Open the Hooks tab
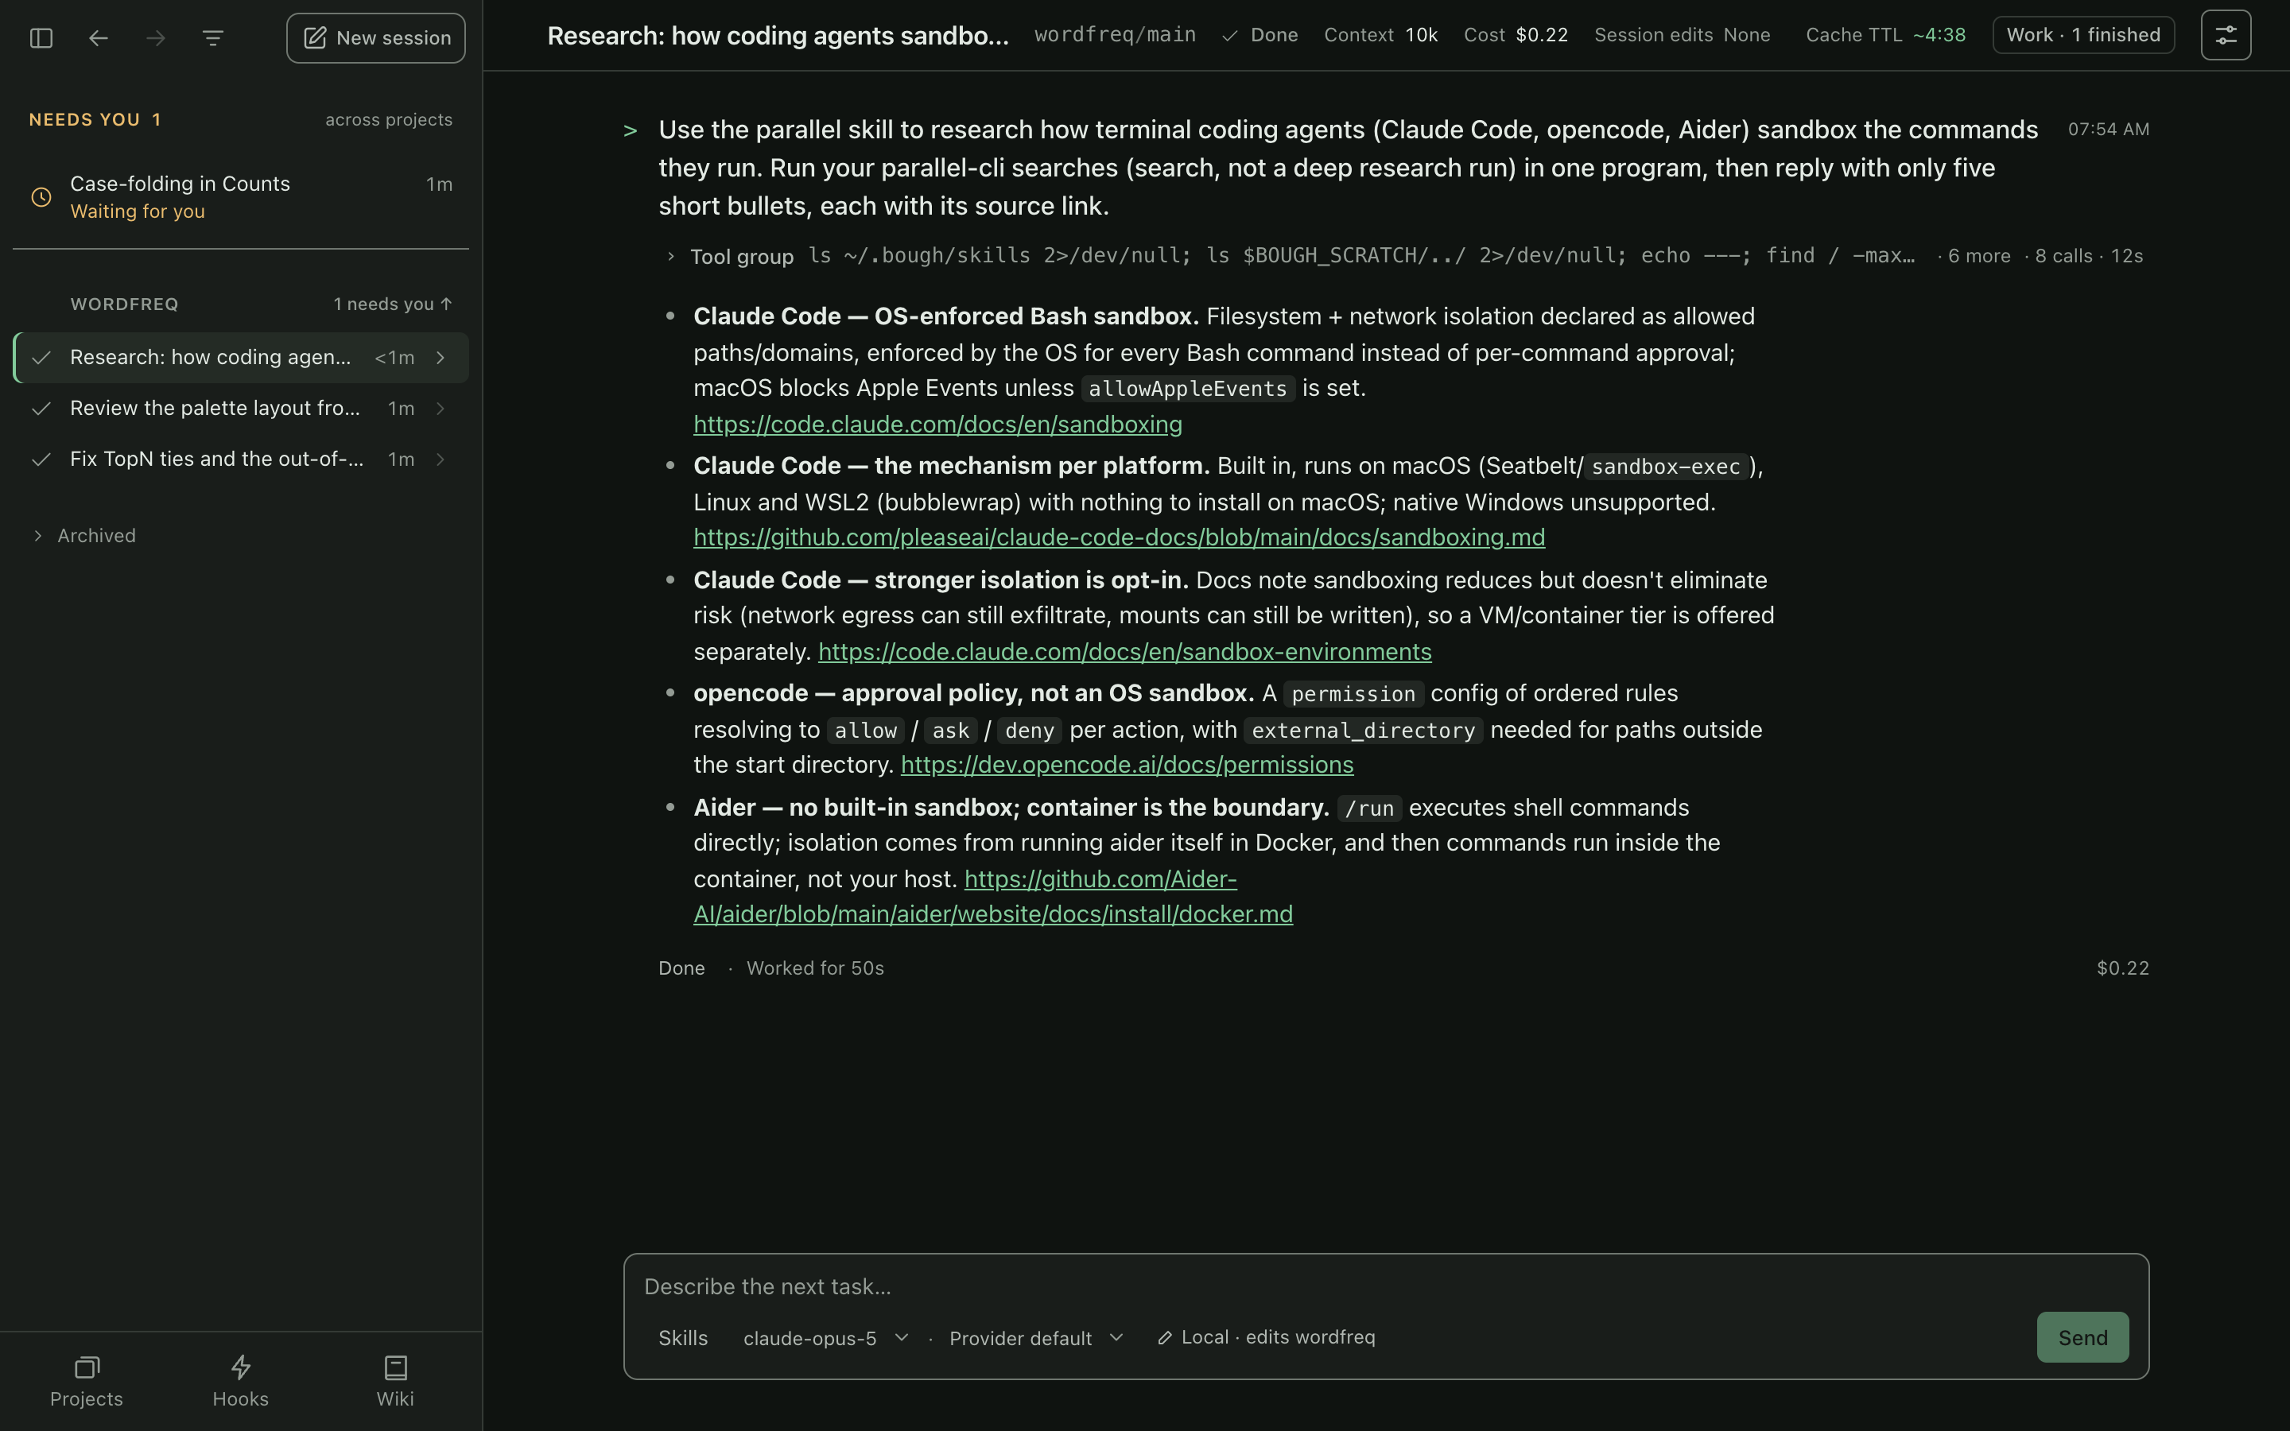 (240, 1381)
